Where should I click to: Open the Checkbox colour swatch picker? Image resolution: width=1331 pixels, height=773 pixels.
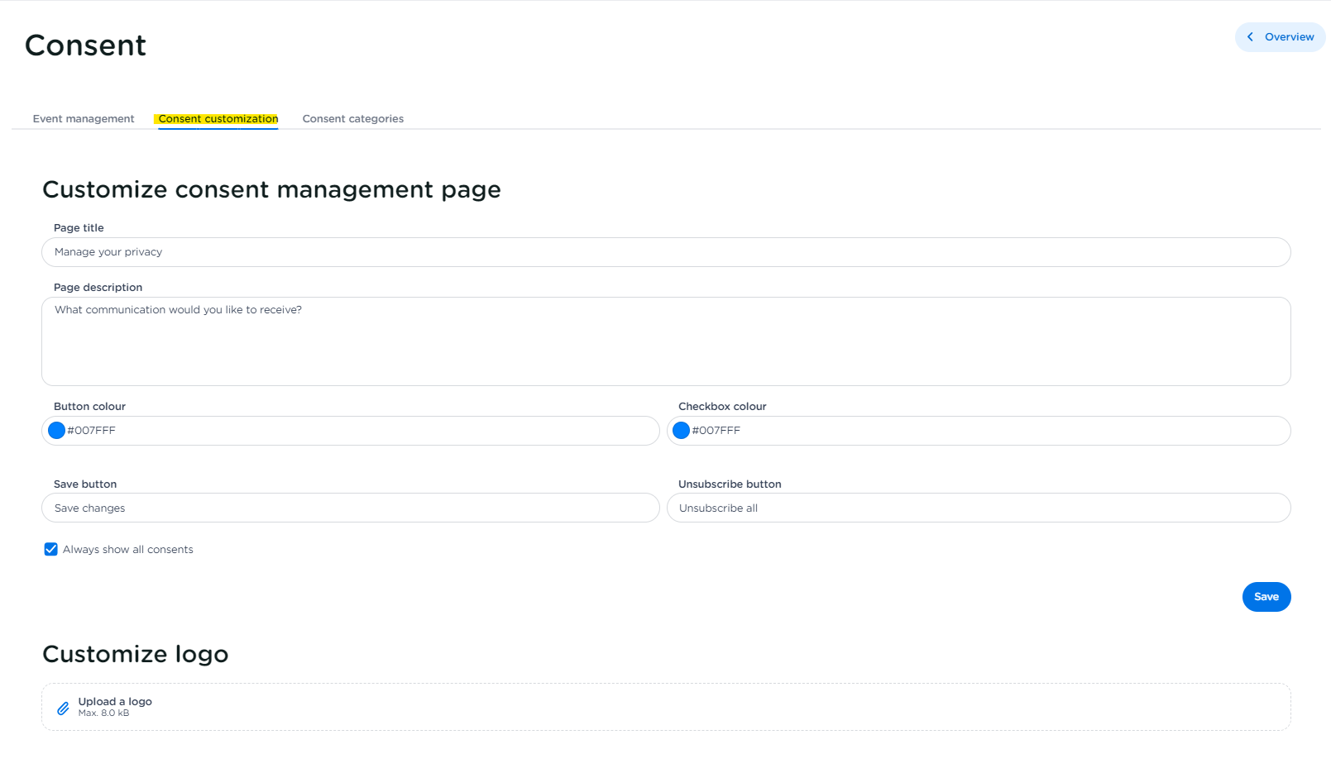[681, 431]
